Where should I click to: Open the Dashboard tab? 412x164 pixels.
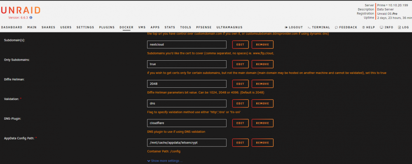pos(12,27)
